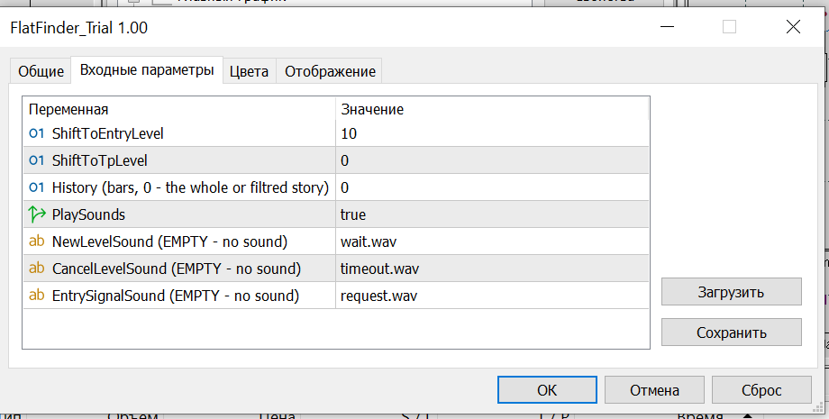Click the integer icon beside ShiftToEntryLevel

pyautogui.click(x=37, y=133)
